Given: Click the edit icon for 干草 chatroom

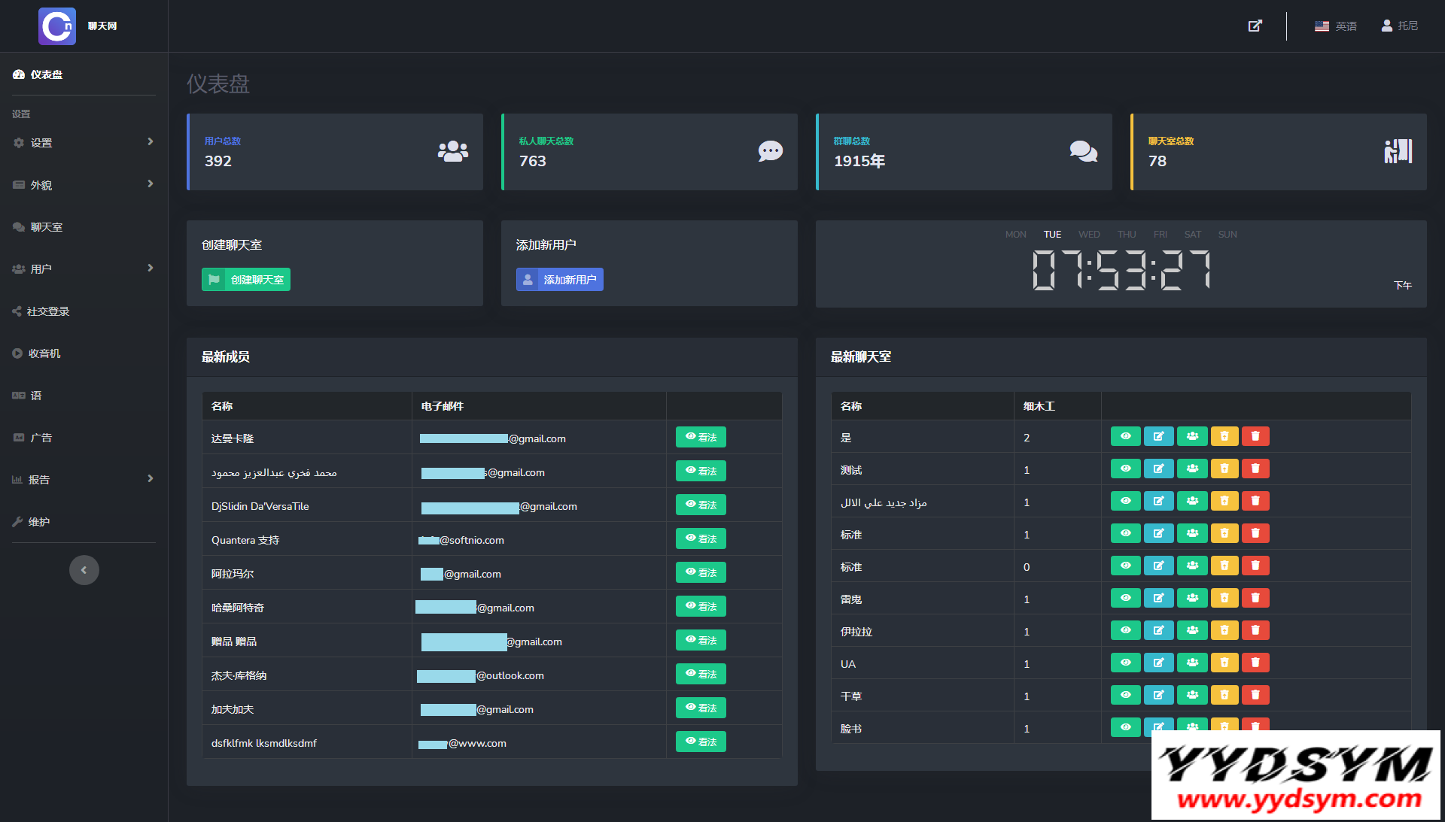Looking at the screenshot, I should tap(1158, 695).
